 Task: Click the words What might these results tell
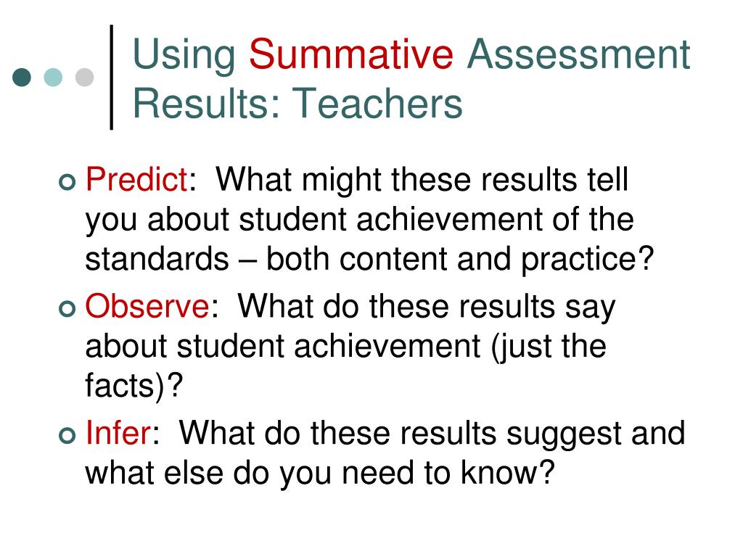(422, 181)
